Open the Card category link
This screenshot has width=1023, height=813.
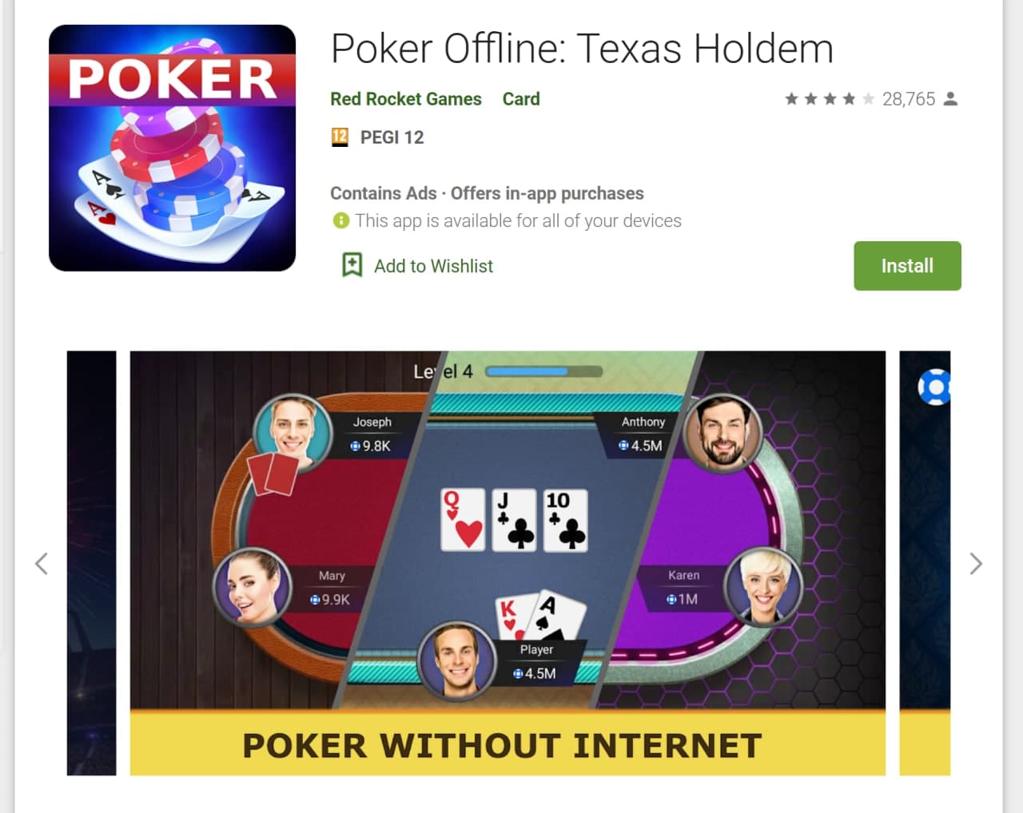pos(521,99)
